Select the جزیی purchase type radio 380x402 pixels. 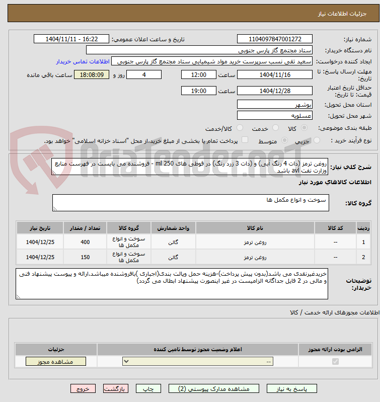[317, 140]
